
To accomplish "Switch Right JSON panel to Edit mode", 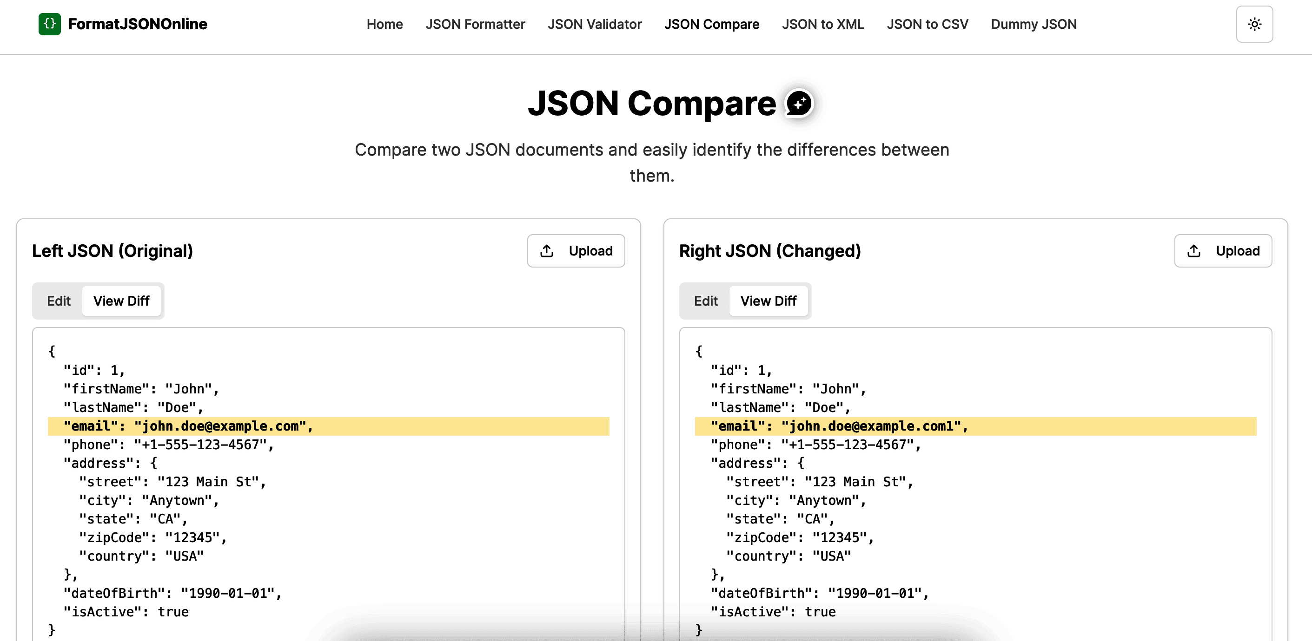I will pos(705,301).
